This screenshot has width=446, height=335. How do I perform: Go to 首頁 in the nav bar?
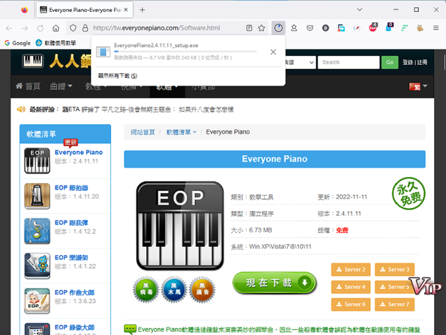tap(28, 86)
